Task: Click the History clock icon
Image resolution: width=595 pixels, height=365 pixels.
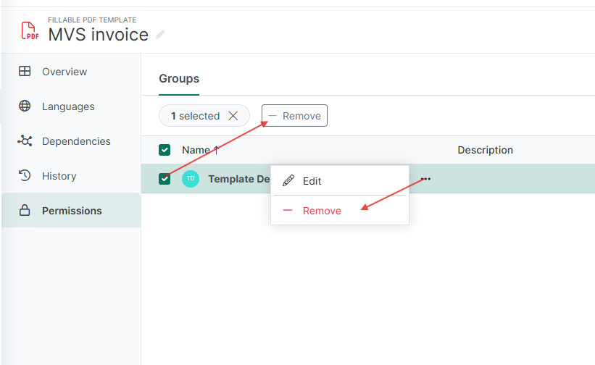Action: click(x=25, y=176)
